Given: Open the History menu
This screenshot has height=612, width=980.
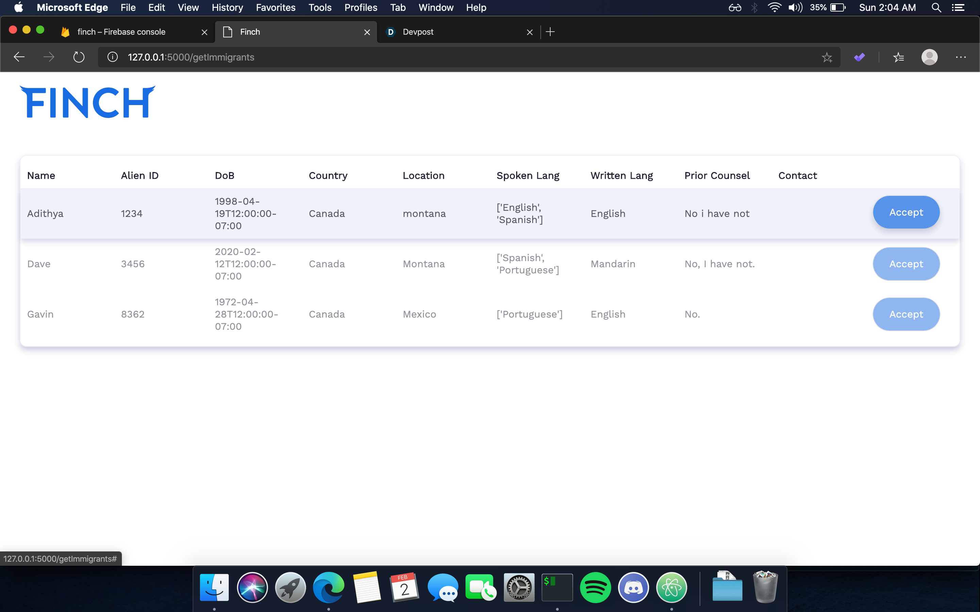Looking at the screenshot, I should [x=227, y=7].
